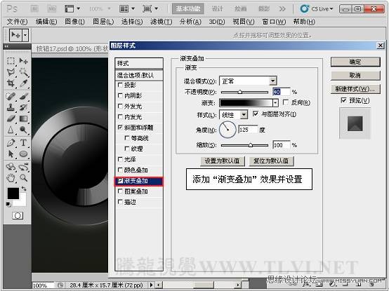Open the 窗口 Window menu

coord(274,22)
